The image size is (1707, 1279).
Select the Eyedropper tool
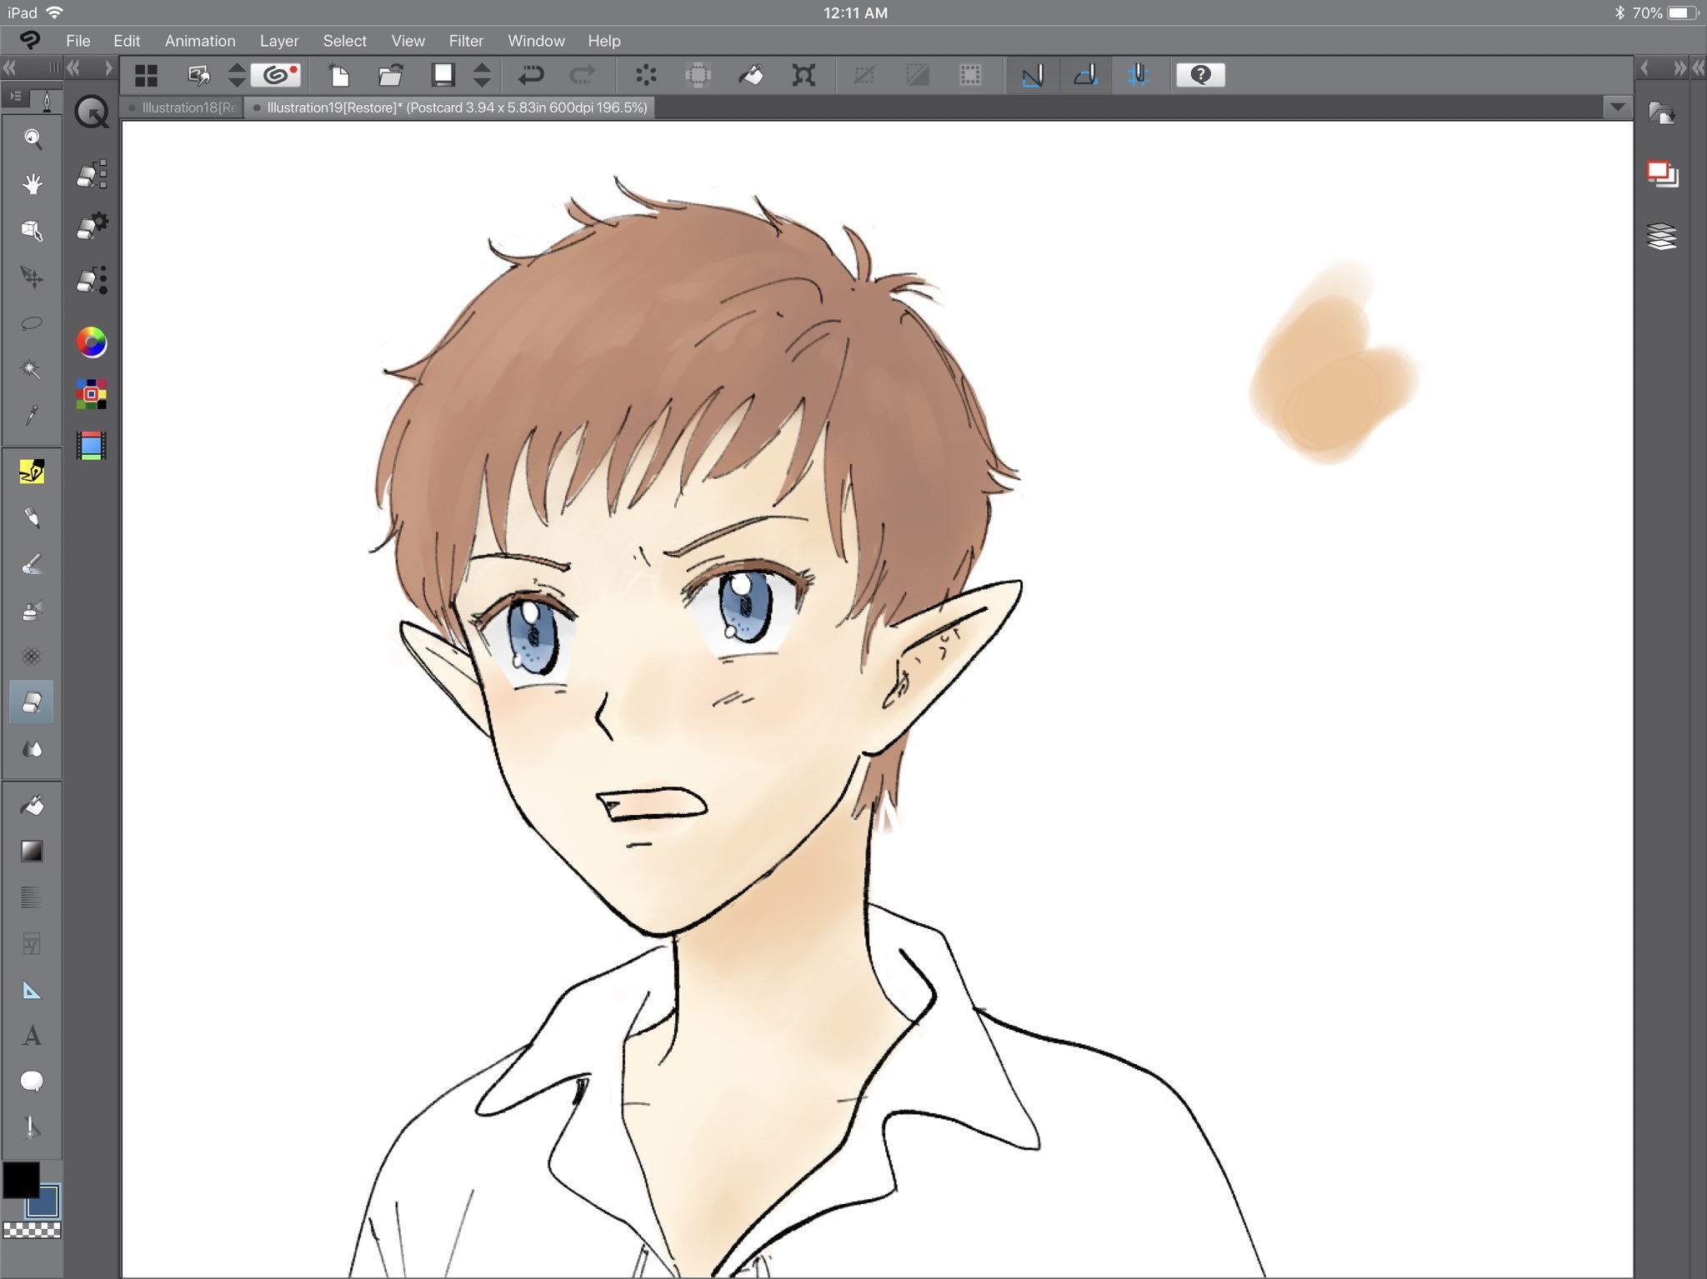point(32,415)
